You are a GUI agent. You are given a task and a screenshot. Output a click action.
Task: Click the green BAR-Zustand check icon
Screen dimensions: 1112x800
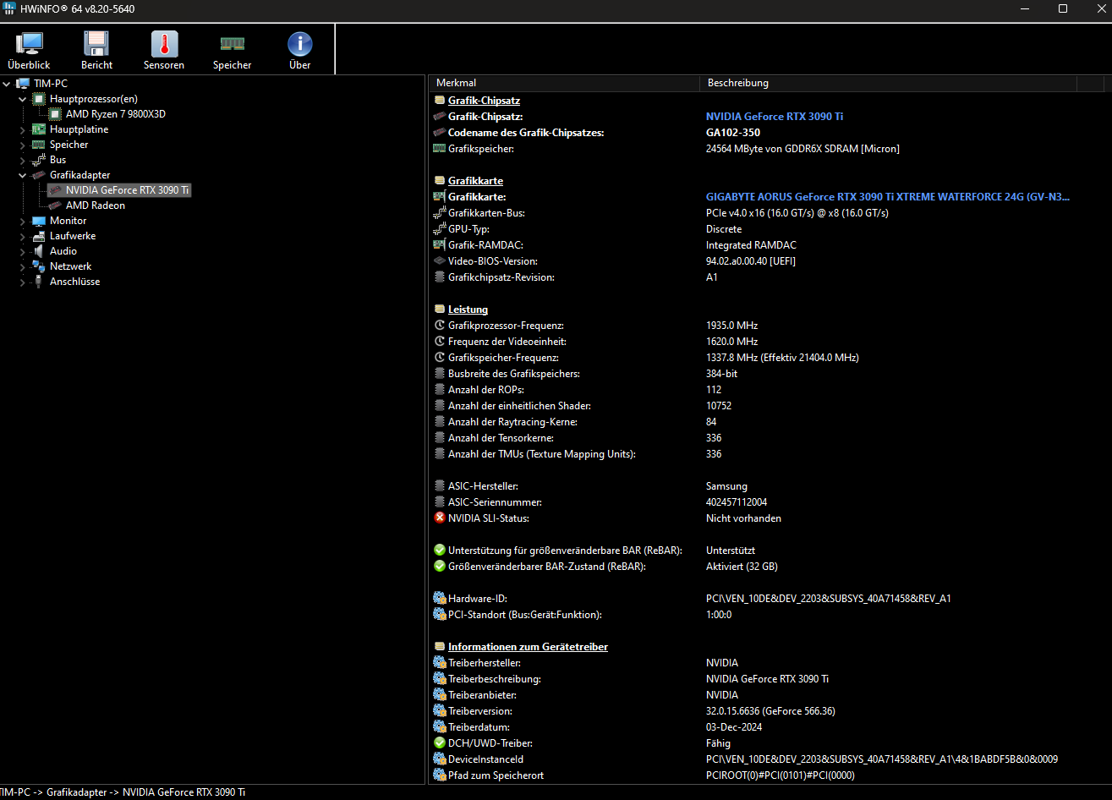(x=439, y=567)
